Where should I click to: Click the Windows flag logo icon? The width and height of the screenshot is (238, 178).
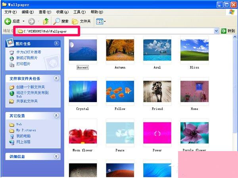232,12
